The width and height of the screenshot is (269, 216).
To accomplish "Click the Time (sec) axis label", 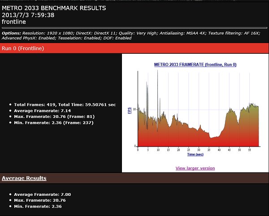I will (x=195, y=154).
